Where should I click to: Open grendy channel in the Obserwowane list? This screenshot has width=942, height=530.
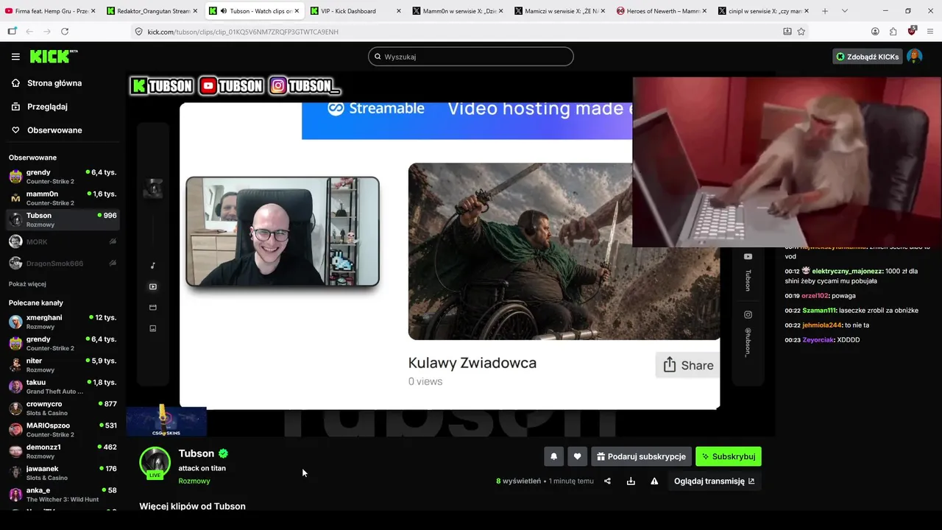tap(63, 177)
